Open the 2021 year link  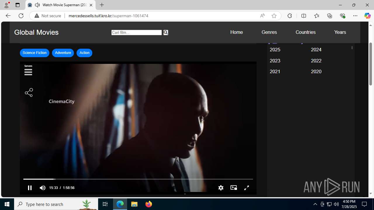click(x=275, y=71)
